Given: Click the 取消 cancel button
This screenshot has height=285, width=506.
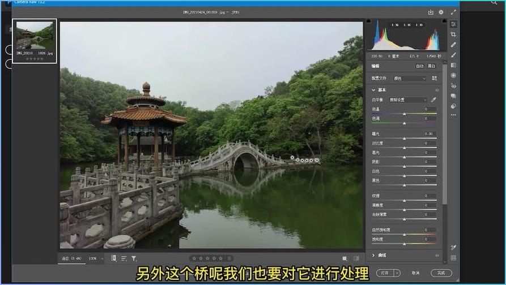Looking at the screenshot, I should [x=416, y=273].
